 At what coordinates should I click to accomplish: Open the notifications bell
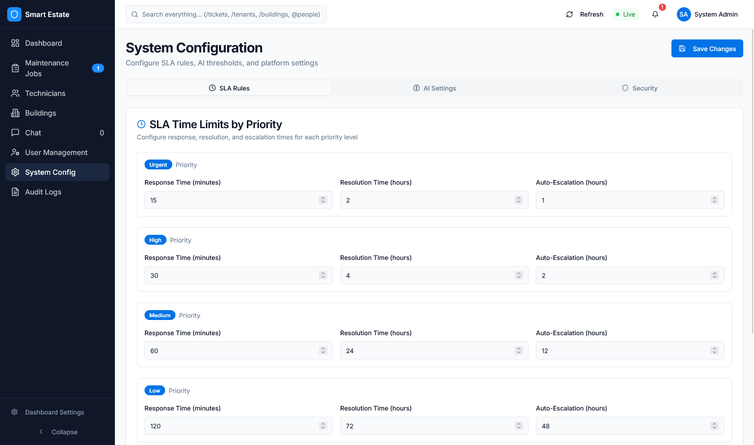tap(655, 14)
